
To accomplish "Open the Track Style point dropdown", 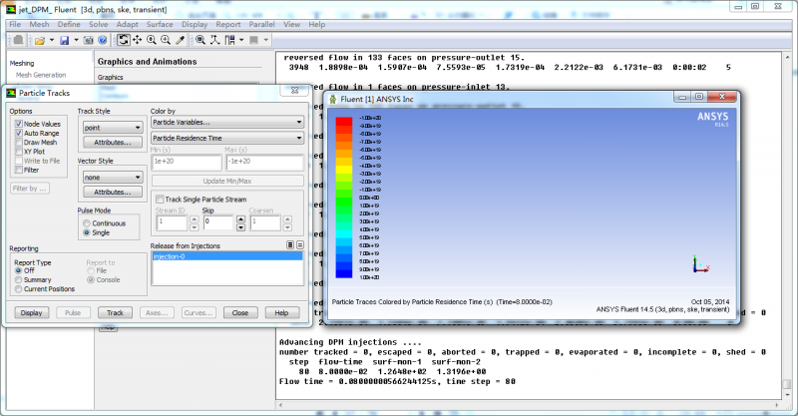I will [x=111, y=128].
